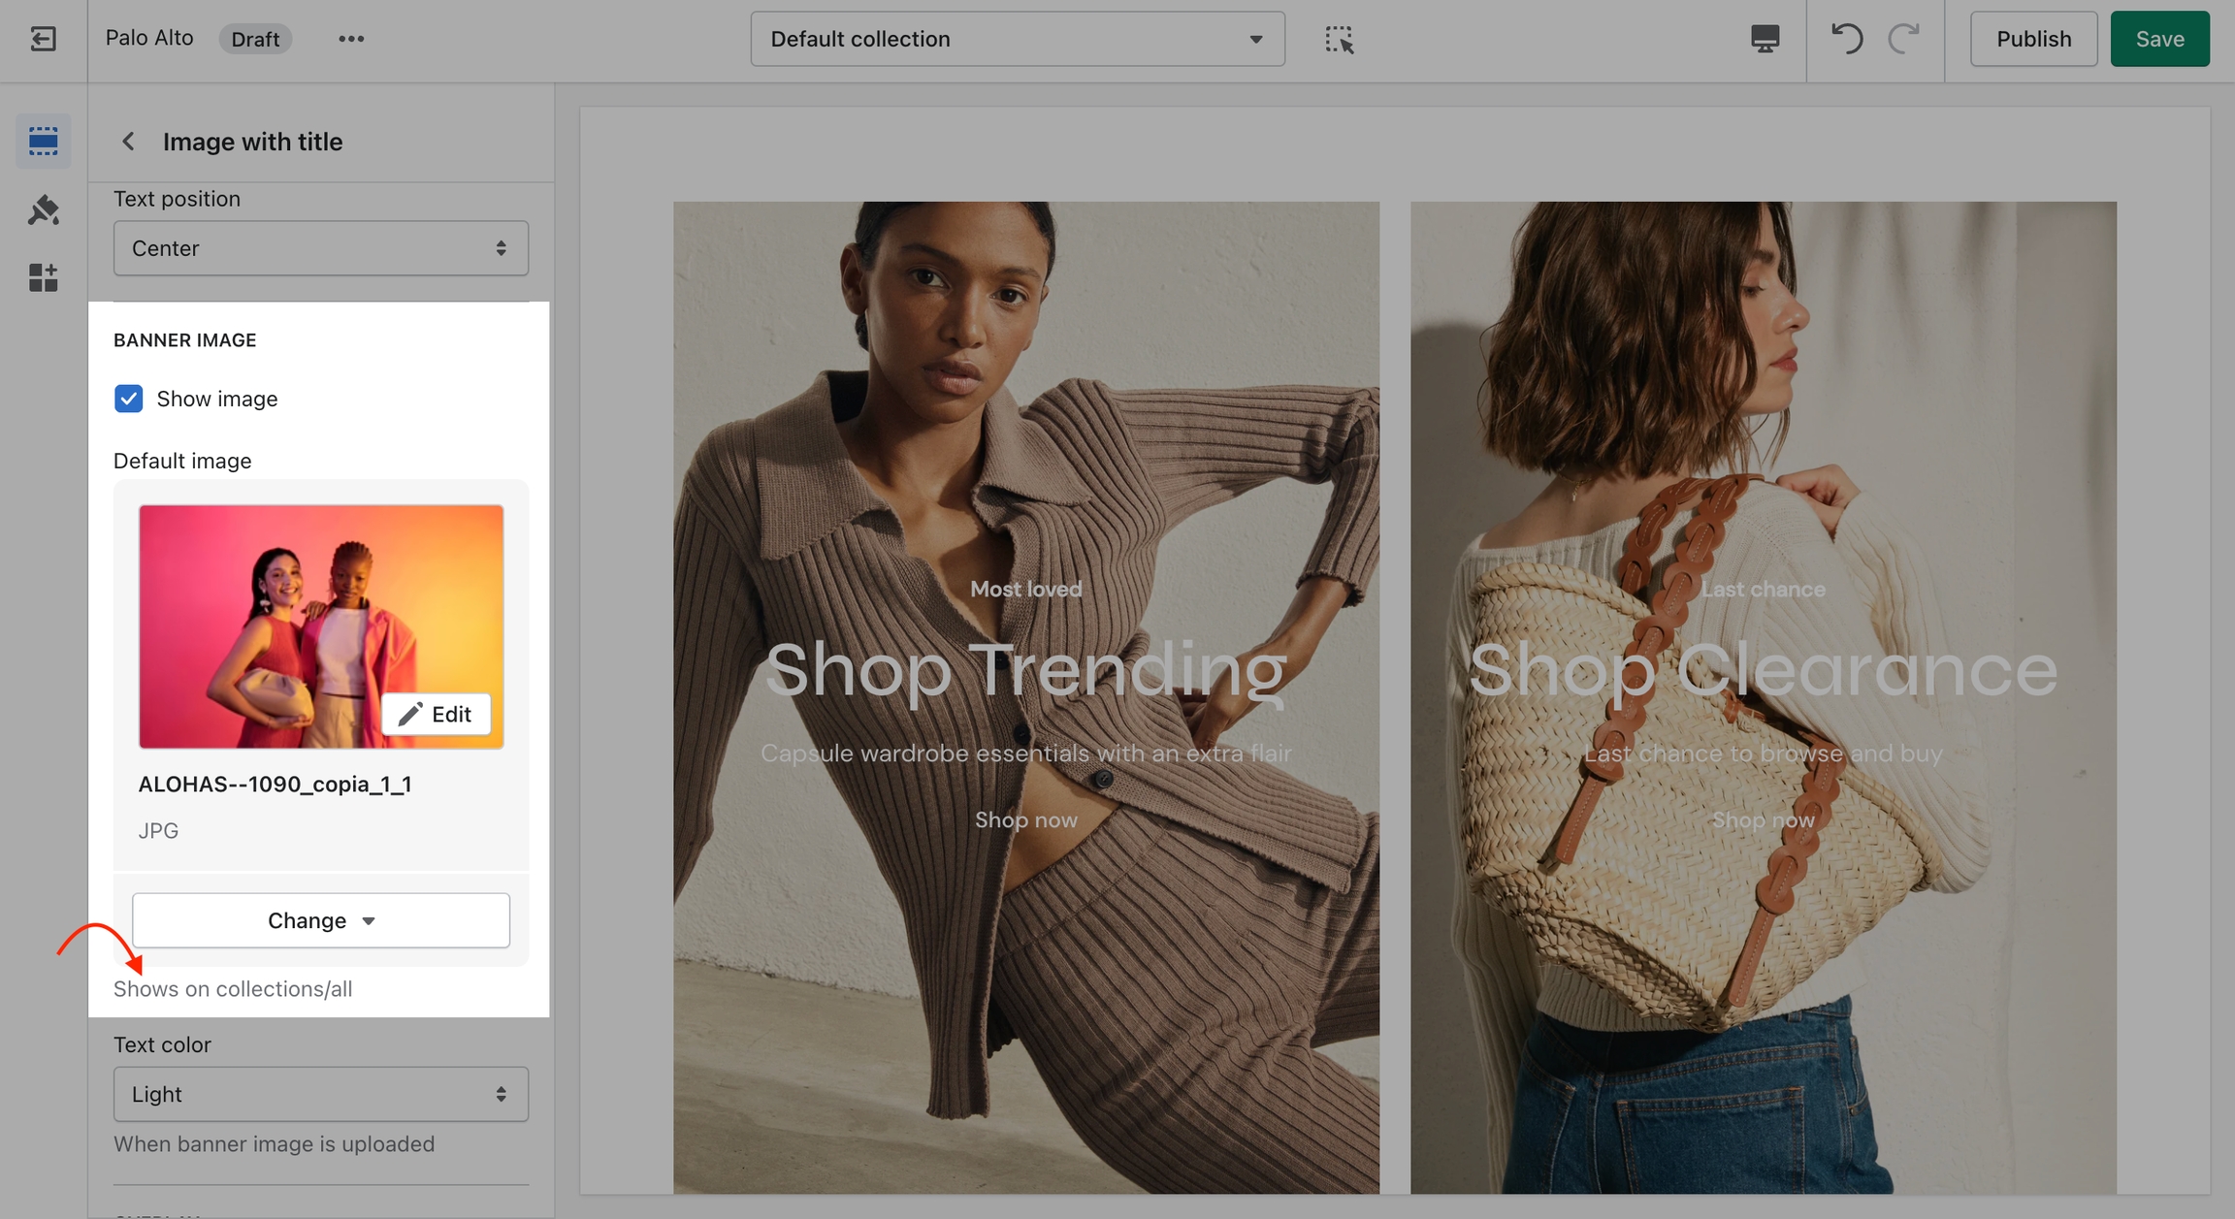Open the Change image dropdown button

[320, 920]
